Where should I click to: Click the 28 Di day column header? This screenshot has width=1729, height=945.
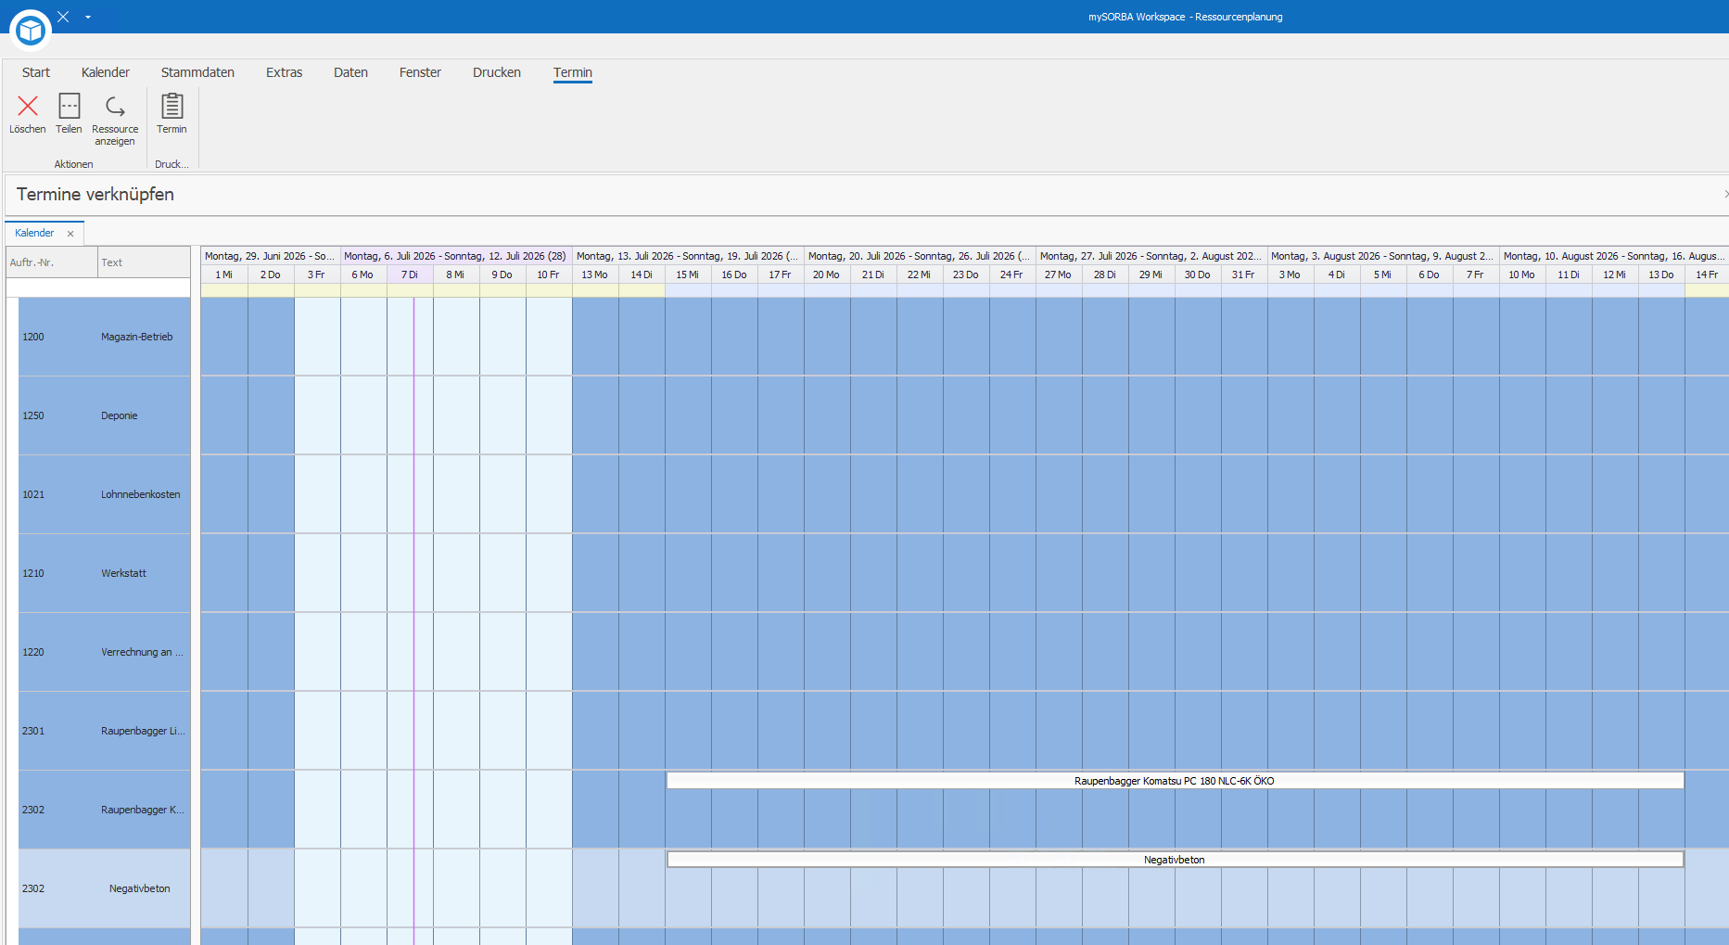[1105, 275]
